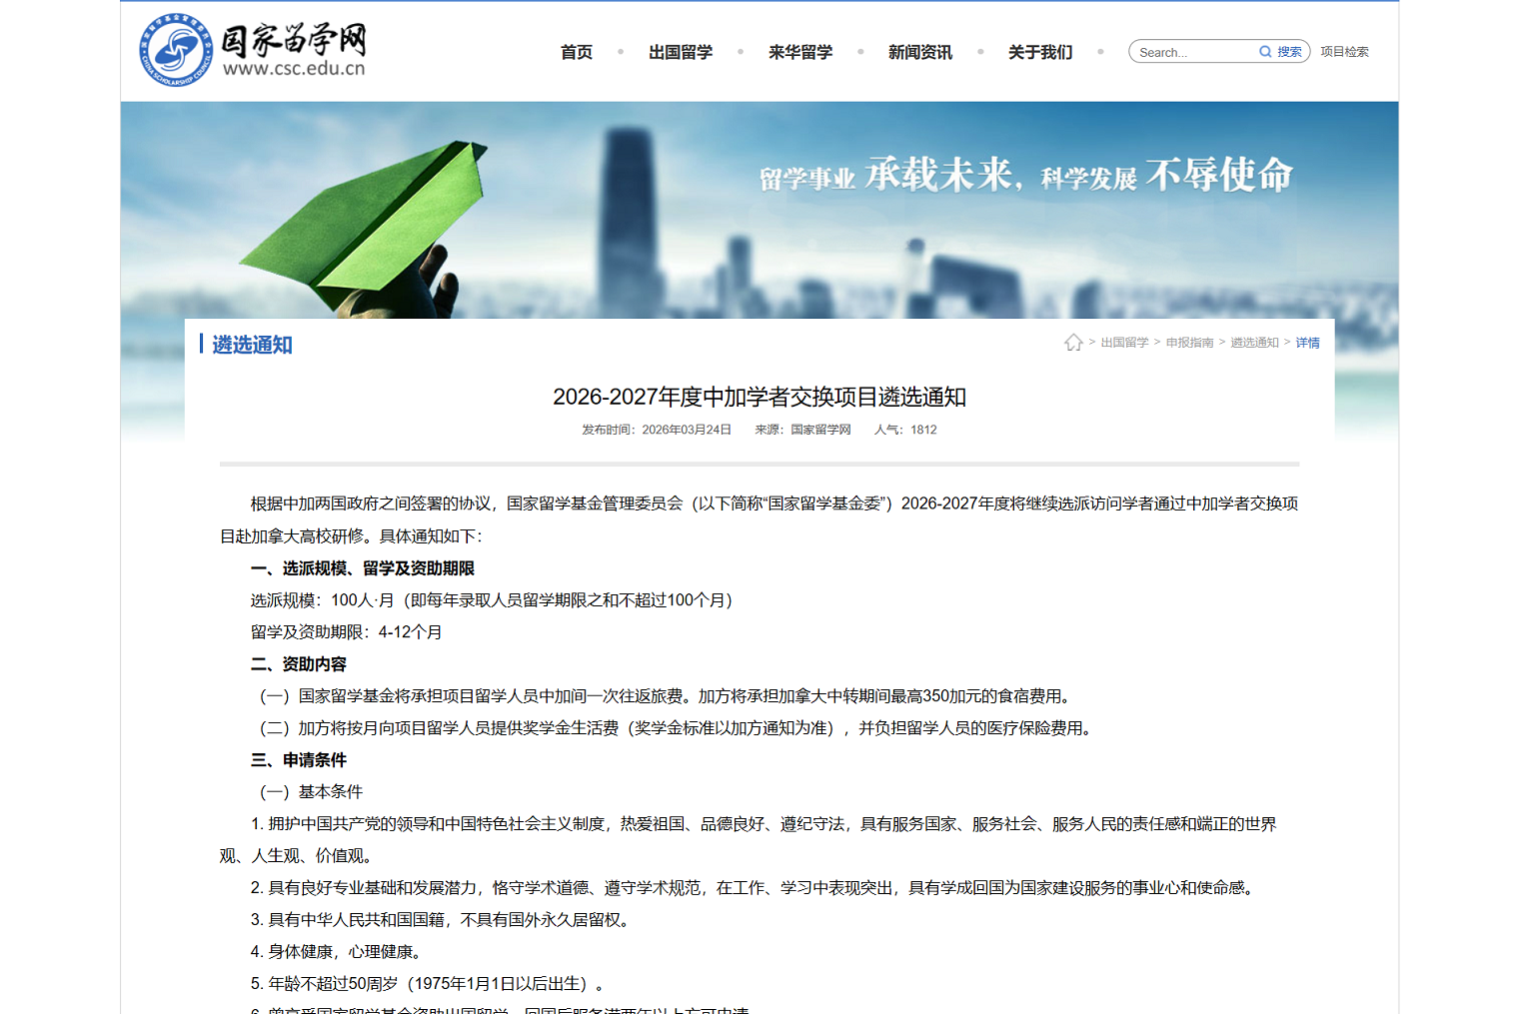This screenshot has height=1014, width=1521.
Task: Click the article title 2026-2027年度中加学者交换项目遴选通知
Action: pos(760,397)
